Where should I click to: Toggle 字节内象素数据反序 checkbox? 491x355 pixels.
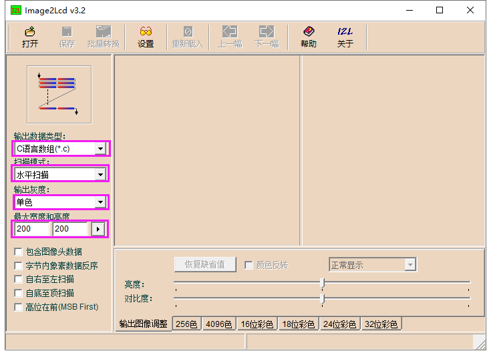pos(19,266)
